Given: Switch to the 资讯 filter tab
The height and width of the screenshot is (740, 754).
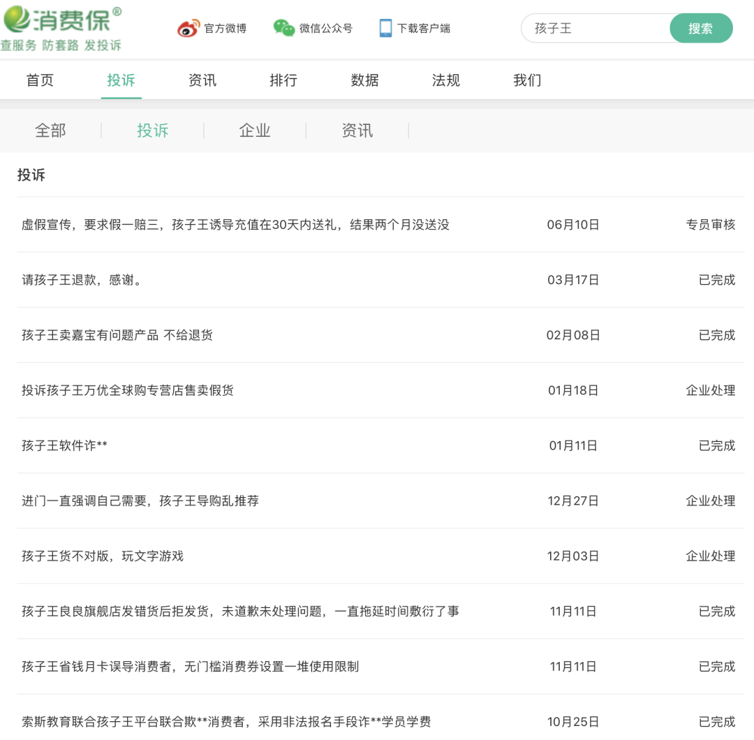Looking at the screenshot, I should (x=357, y=131).
